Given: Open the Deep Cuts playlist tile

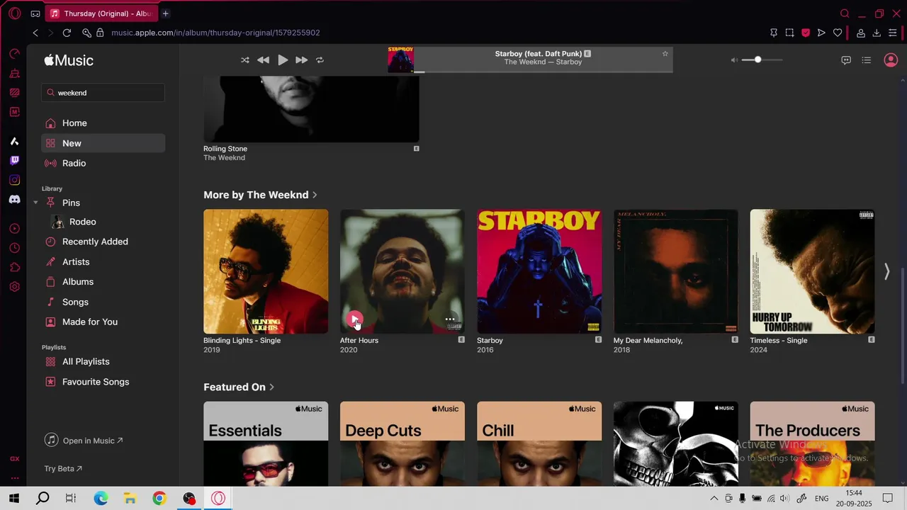Looking at the screenshot, I should (x=402, y=443).
